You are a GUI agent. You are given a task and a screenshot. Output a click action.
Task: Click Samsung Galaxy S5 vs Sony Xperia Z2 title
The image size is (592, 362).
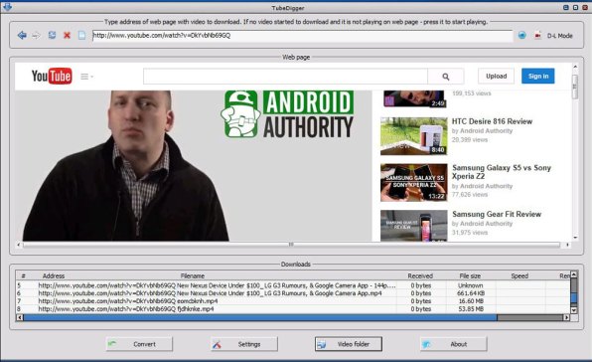502,172
